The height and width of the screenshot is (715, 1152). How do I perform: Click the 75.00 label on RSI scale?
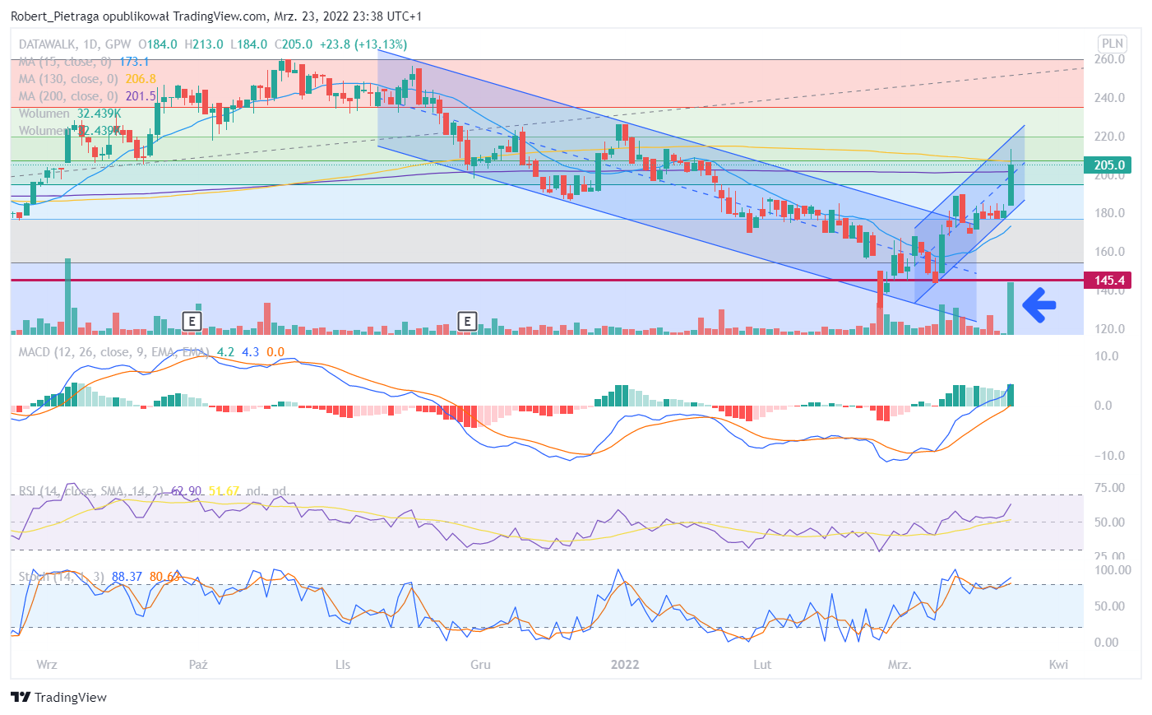point(1110,488)
